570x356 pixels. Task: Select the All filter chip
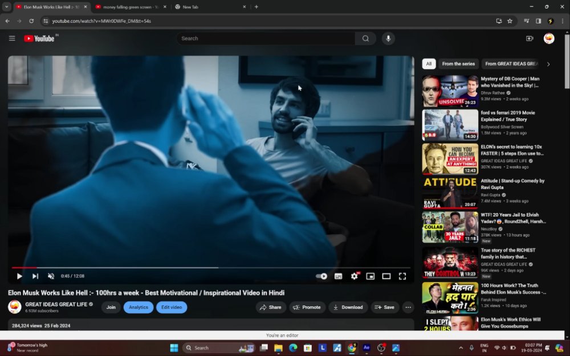click(429, 64)
